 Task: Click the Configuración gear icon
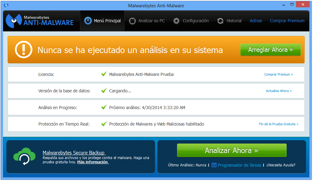[176, 21]
